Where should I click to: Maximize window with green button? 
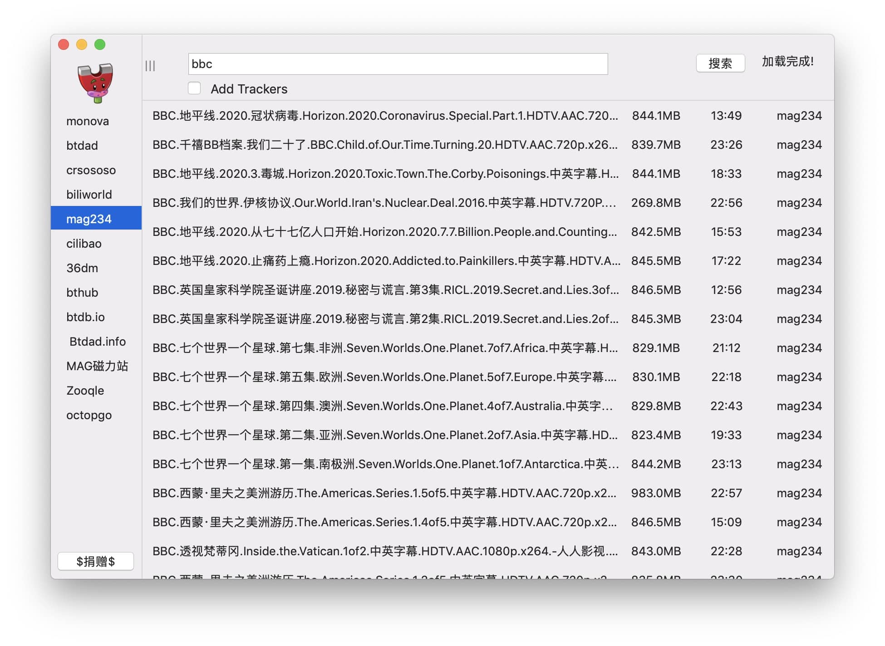100,44
